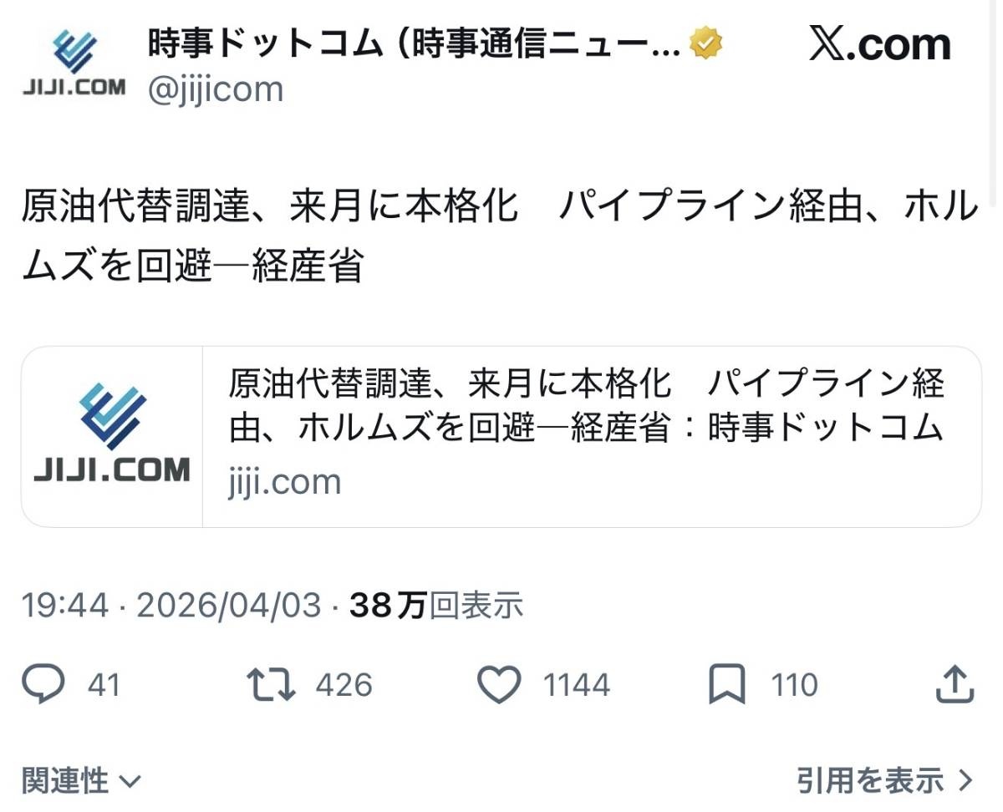Click the tweet body text

pyautogui.click(x=500, y=236)
